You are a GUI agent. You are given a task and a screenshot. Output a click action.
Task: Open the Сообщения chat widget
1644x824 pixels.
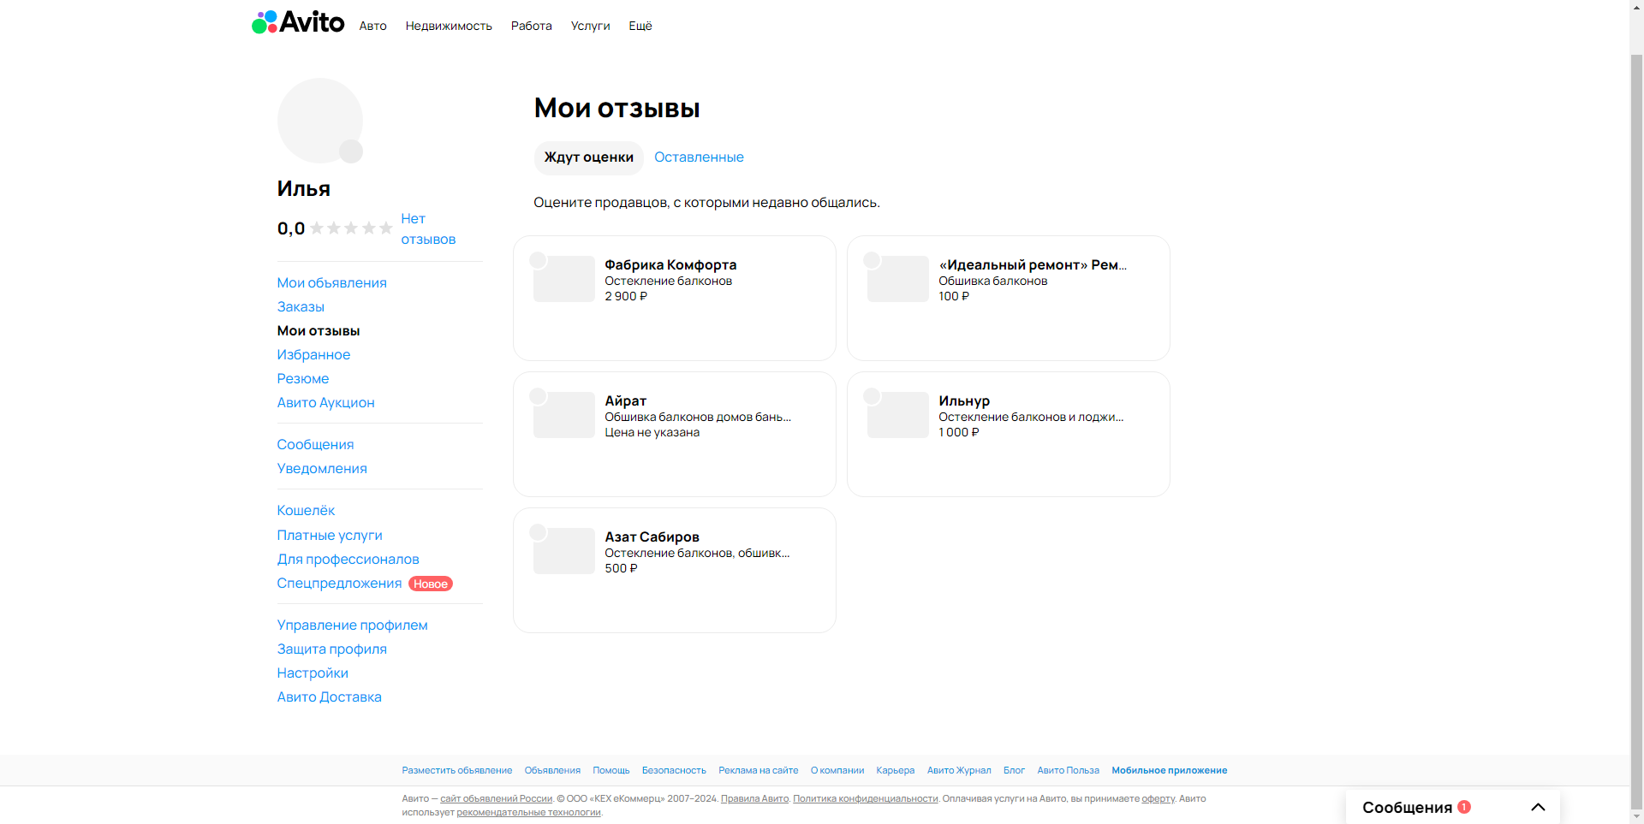1453,807
